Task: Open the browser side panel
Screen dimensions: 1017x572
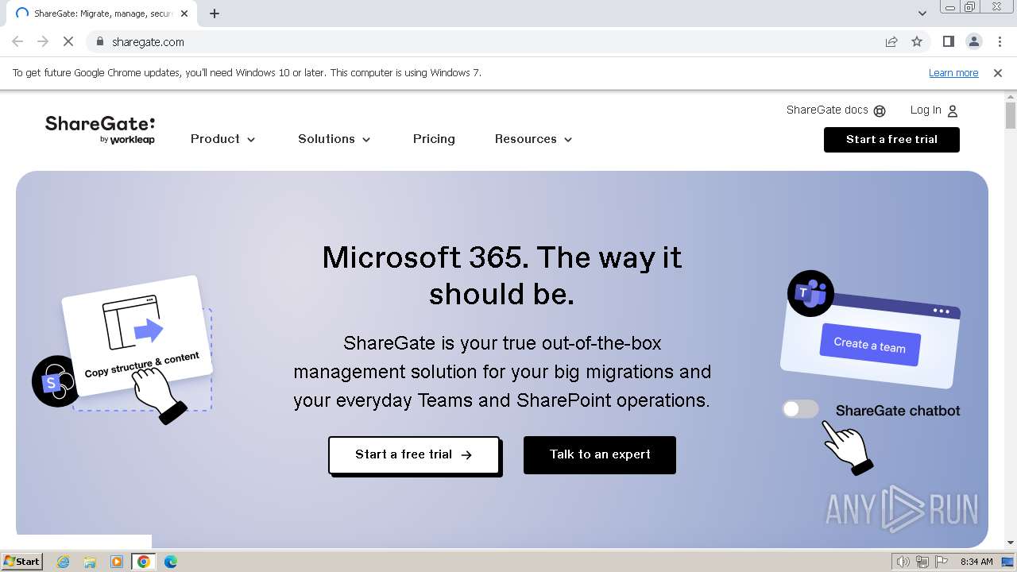Action: (x=948, y=42)
